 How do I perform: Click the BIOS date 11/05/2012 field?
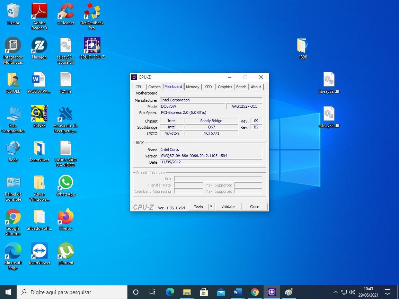pyautogui.click(x=211, y=162)
